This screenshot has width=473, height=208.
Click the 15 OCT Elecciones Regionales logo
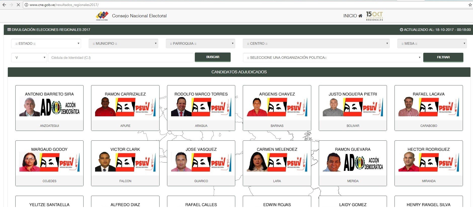coord(374,16)
